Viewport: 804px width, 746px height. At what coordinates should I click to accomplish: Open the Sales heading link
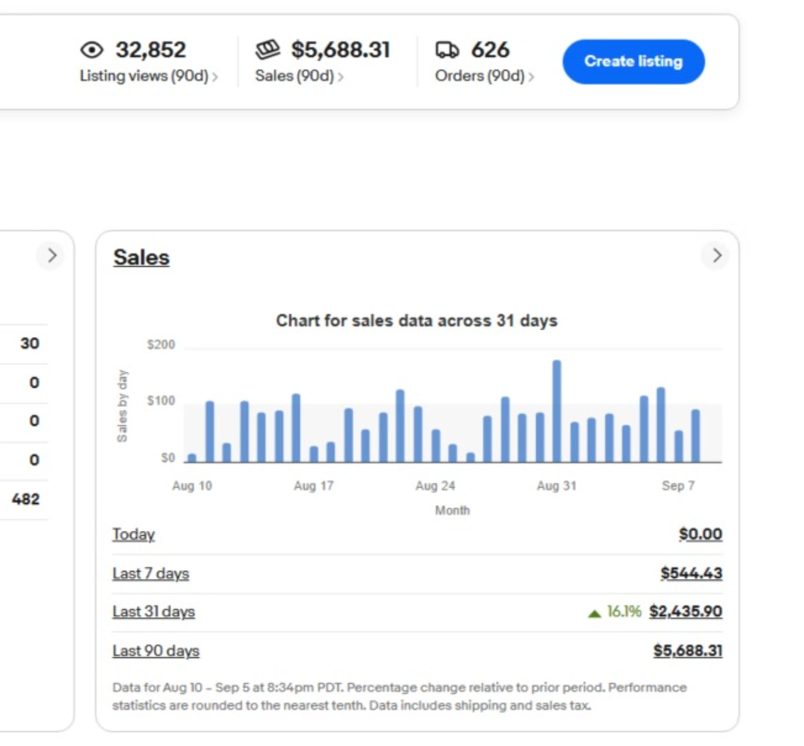141,257
